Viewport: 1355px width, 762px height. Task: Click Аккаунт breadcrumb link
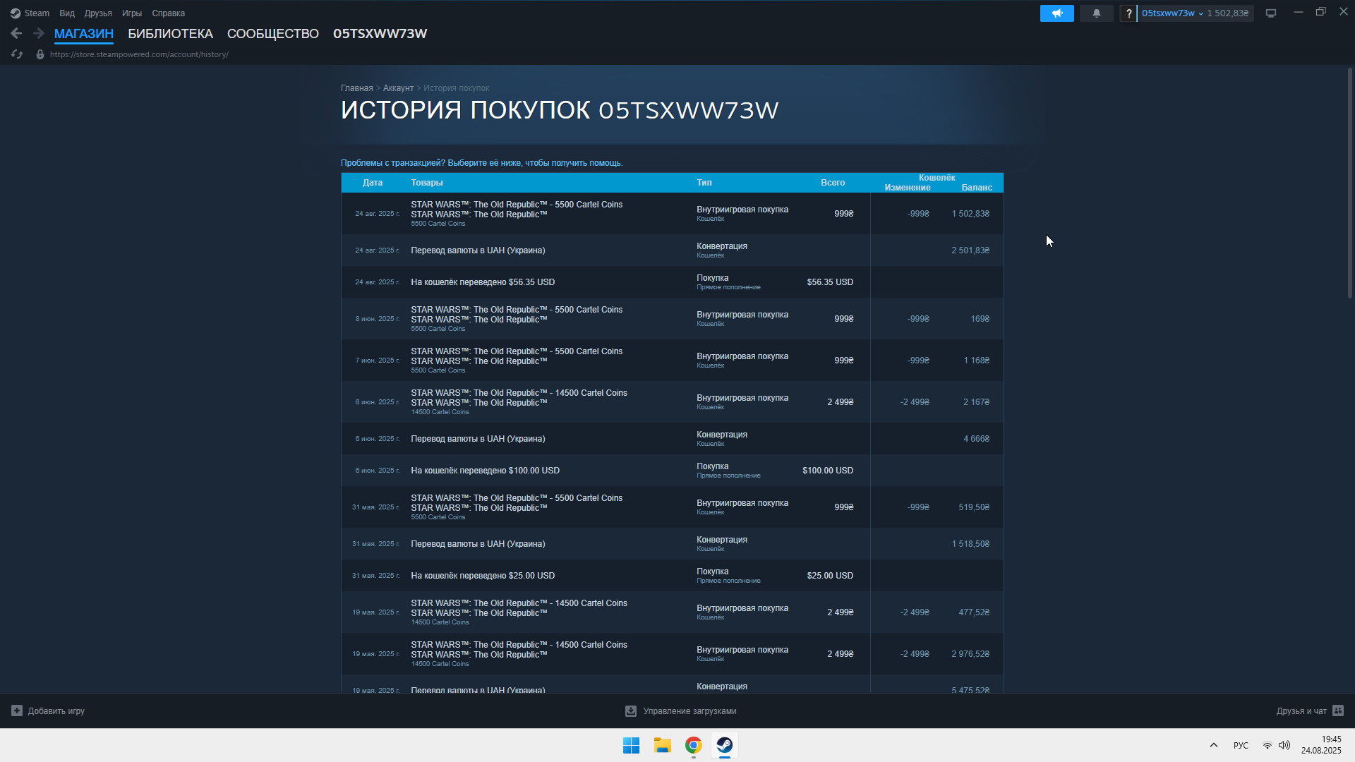[x=398, y=88]
